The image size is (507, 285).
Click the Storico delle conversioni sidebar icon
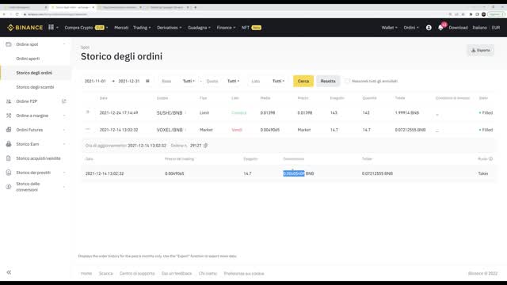click(9, 187)
